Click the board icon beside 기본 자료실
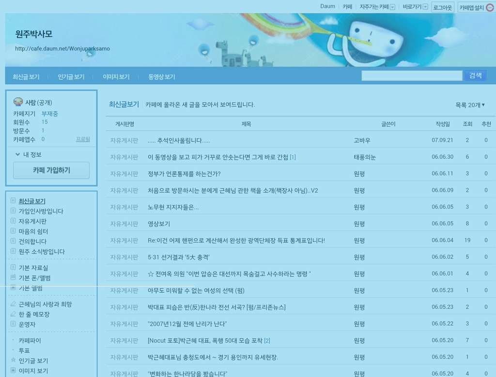The height and width of the screenshot is (377, 496). click(x=13, y=267)
